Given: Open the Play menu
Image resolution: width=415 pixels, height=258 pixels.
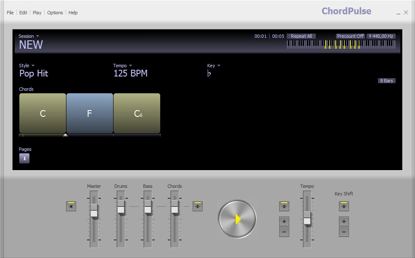Looking at the screenshot, I should pos(37,13).
